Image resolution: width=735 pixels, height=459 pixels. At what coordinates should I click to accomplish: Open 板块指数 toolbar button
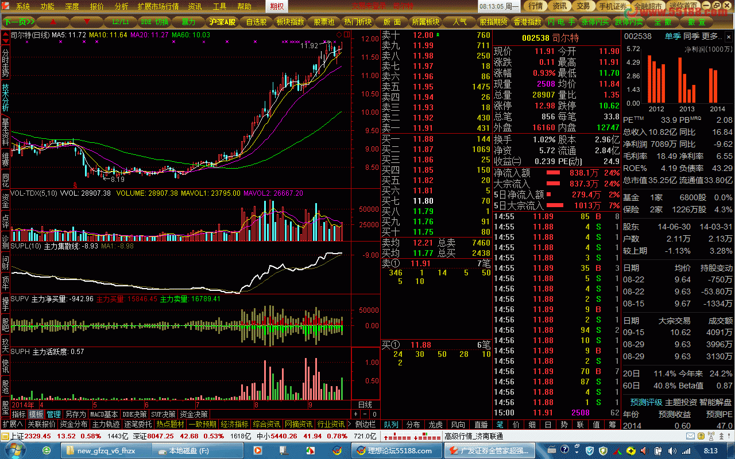pyautogui.click(x=290, y=22)
